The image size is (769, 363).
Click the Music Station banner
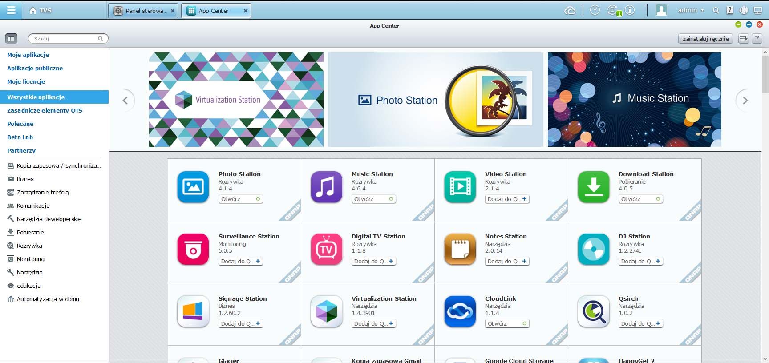634,100
